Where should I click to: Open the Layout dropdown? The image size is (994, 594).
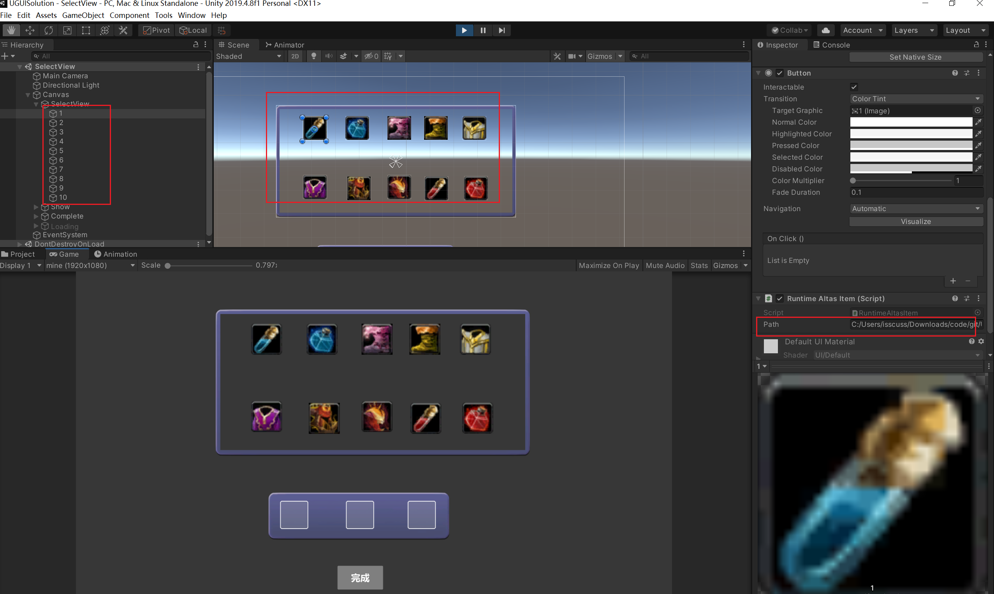click(966, 30)
